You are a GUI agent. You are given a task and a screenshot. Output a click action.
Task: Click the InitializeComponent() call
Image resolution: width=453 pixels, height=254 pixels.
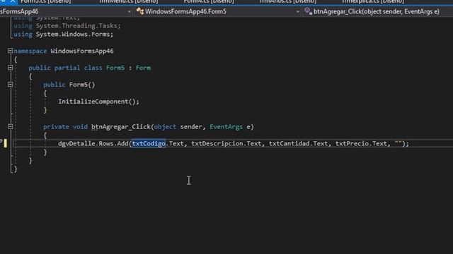(98, 102)
